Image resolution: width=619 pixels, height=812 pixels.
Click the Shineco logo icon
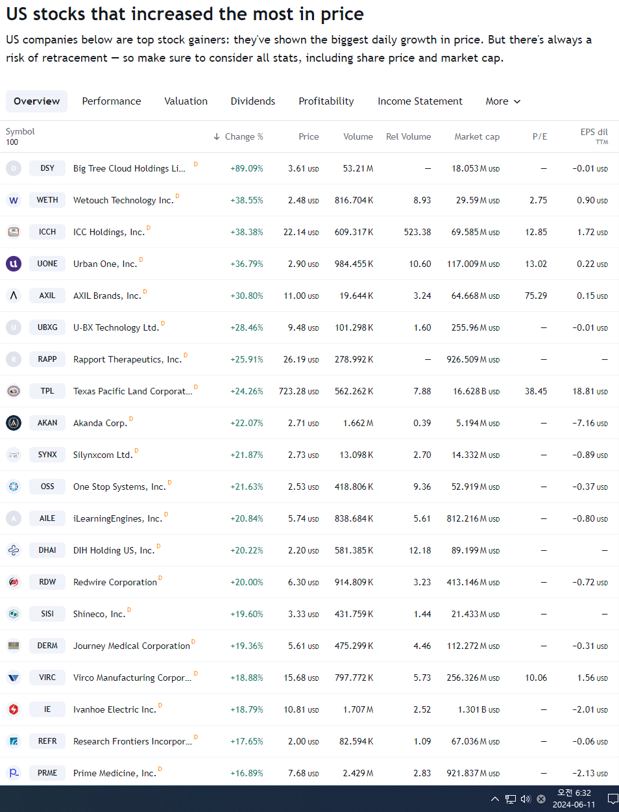tap(14, 614)
